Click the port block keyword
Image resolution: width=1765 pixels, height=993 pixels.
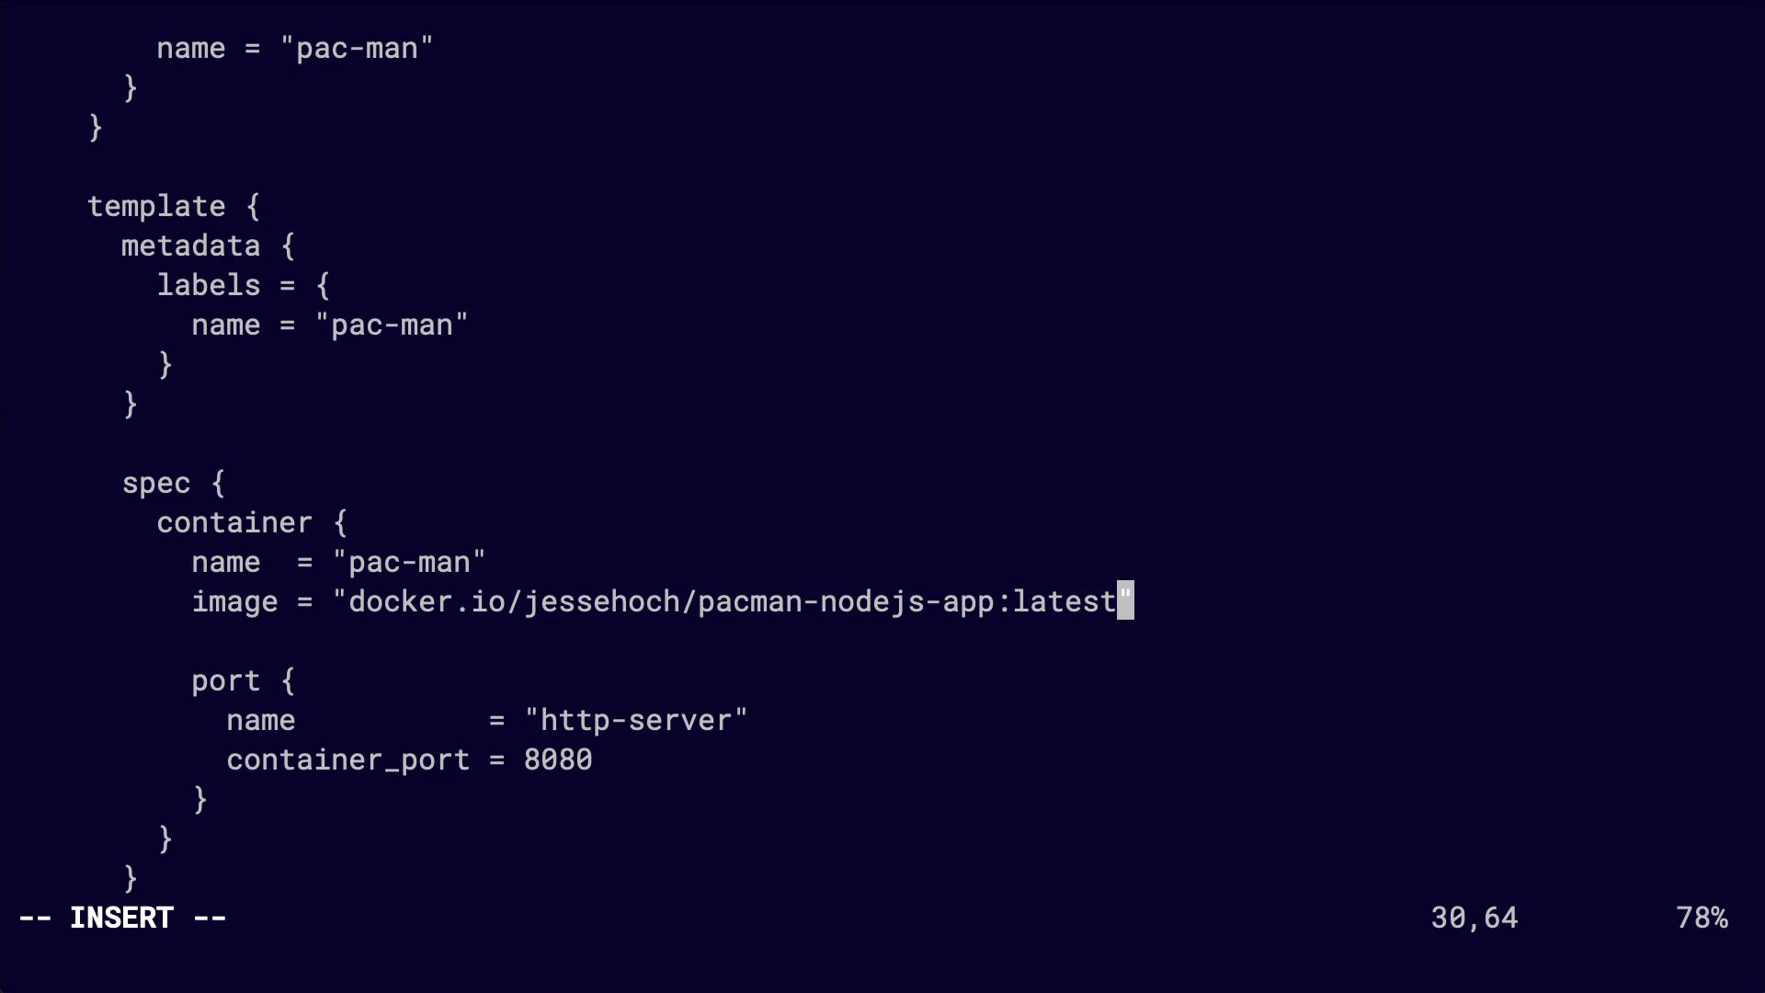pos(225,681)
